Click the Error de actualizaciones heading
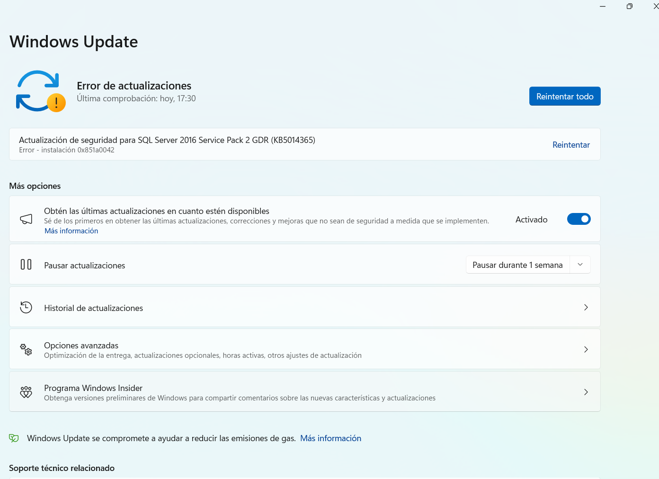This screenshot has height=479, width=659. [134, 86]
